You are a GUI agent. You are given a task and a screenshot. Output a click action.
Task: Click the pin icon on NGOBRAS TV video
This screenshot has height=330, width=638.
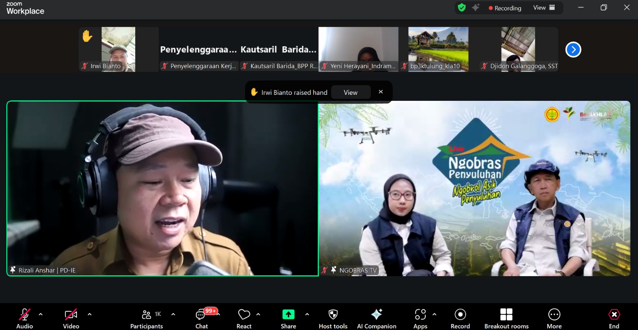[333, 270]
